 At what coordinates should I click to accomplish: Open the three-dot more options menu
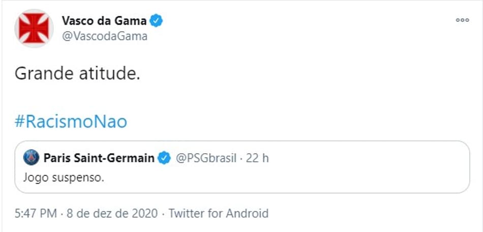tap(462, 20)
